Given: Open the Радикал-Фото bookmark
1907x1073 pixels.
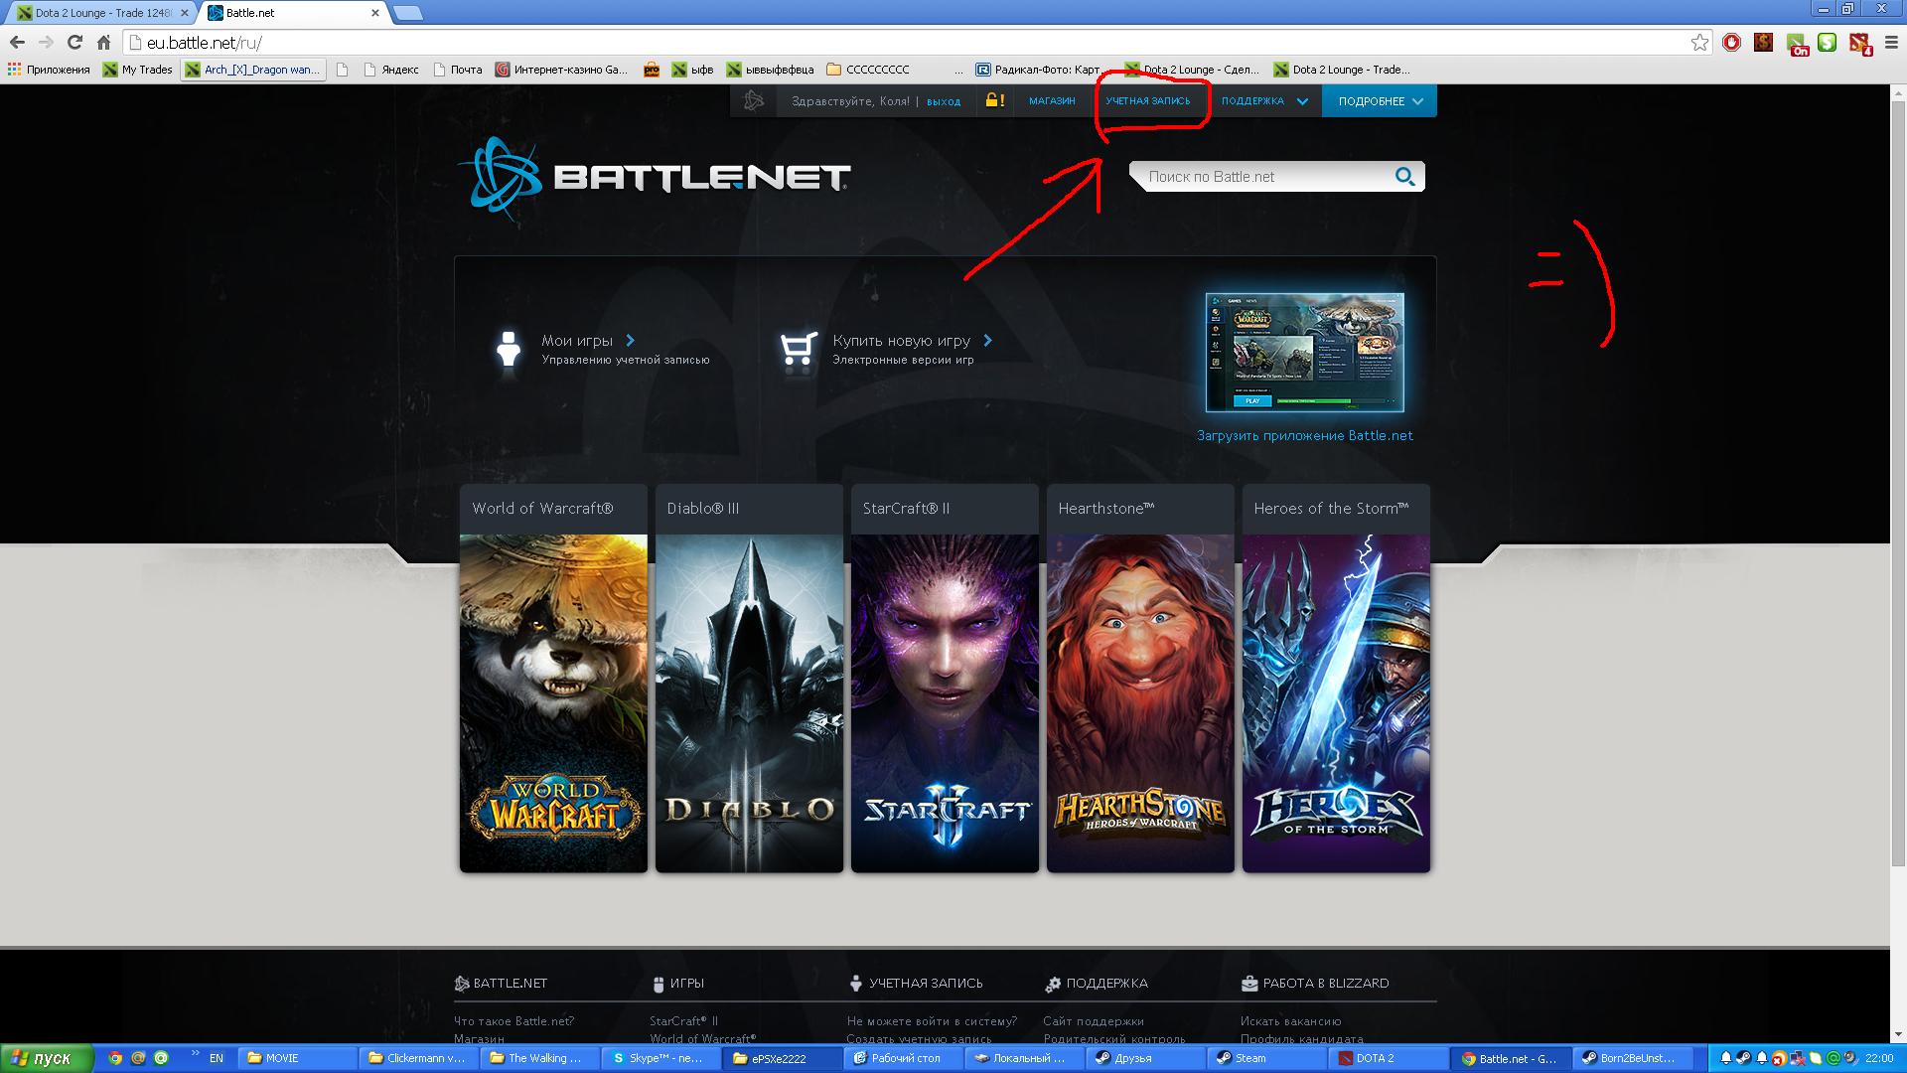Looking at the screenshot, I should pyautogui.click(x=1039, y=70).
